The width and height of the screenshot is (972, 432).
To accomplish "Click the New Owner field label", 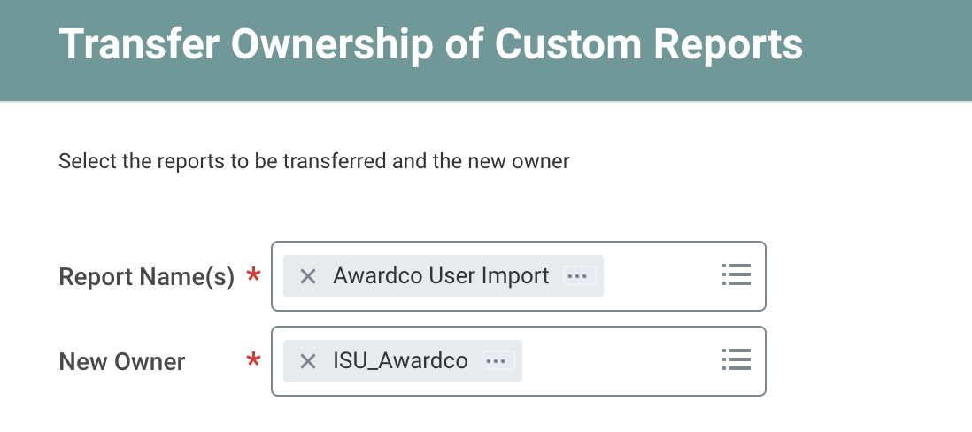I will (x=122, y=362).
